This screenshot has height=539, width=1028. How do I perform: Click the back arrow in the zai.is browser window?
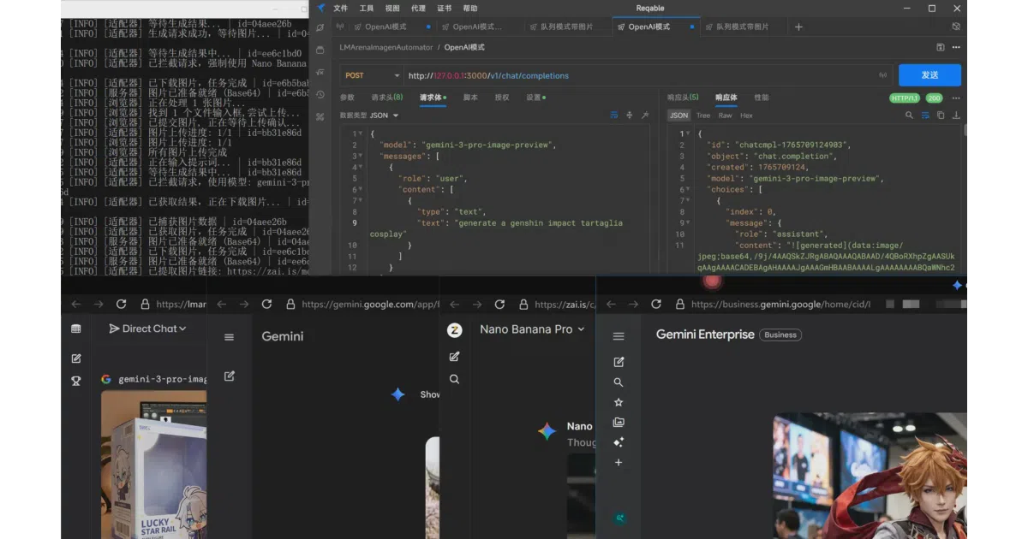point(455,304)
